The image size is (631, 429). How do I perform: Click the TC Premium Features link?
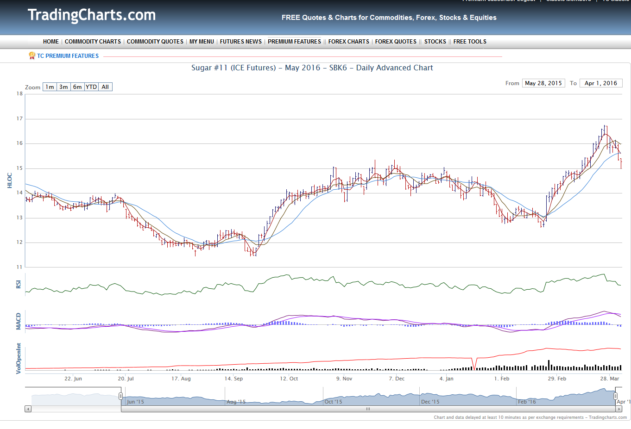pyautogui.click(x=68, y=56)
